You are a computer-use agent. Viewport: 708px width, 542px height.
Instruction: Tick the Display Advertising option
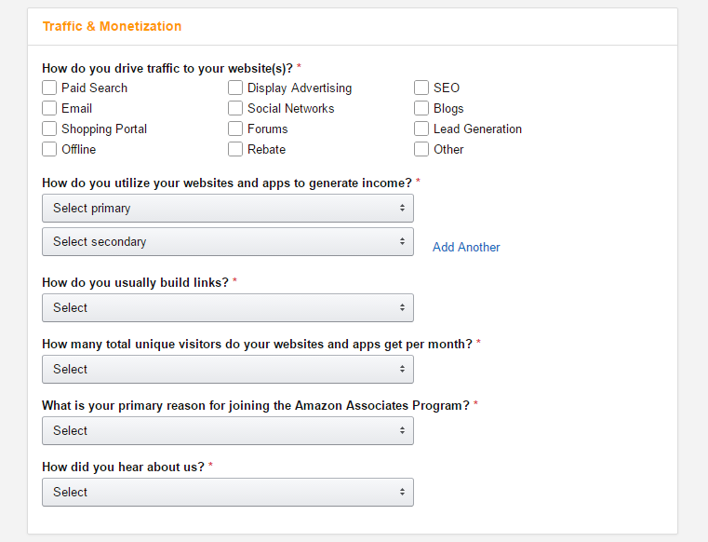(235, 88)
